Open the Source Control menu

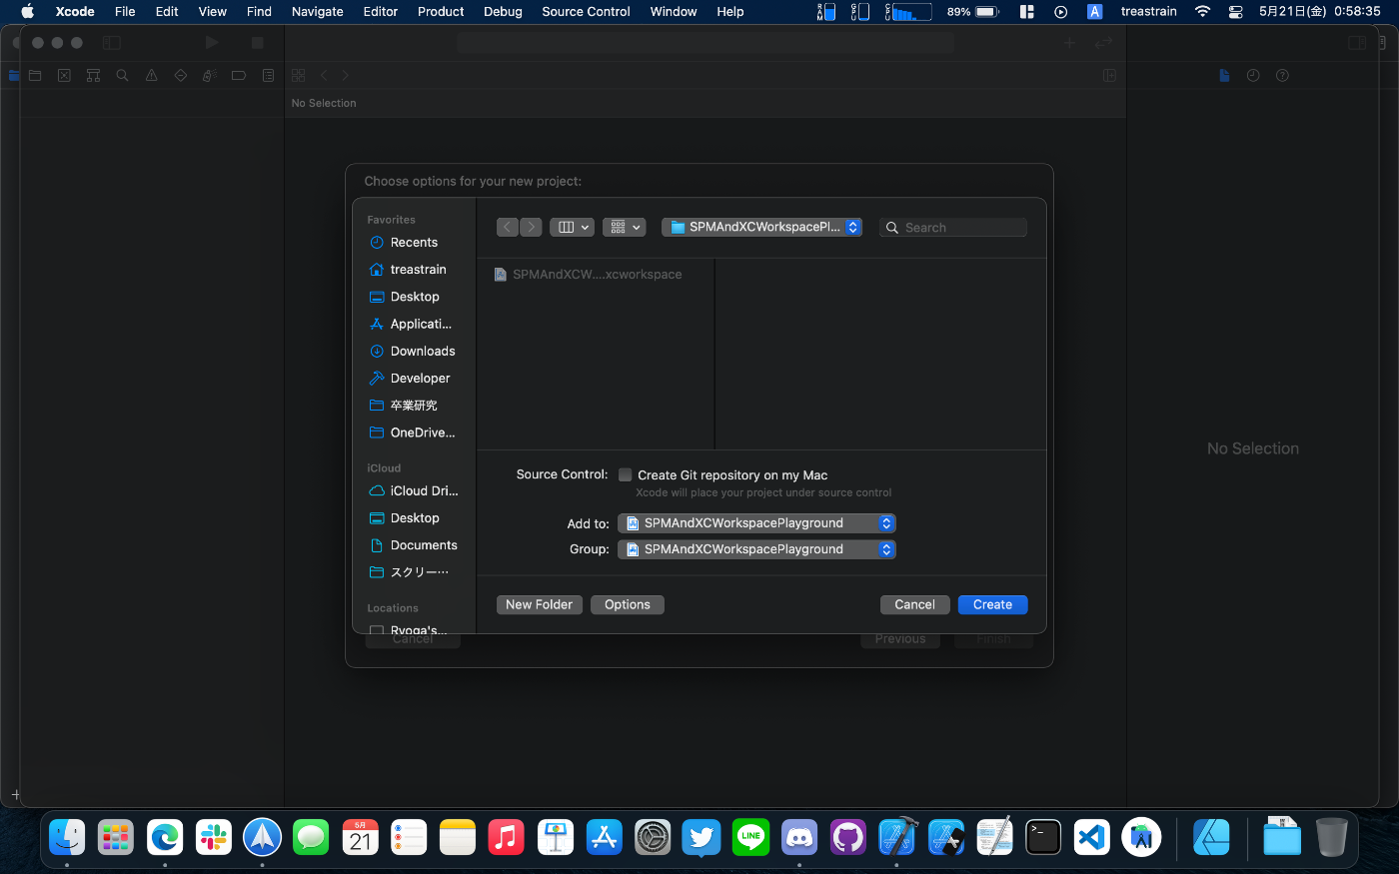click(x=586, y=12)
